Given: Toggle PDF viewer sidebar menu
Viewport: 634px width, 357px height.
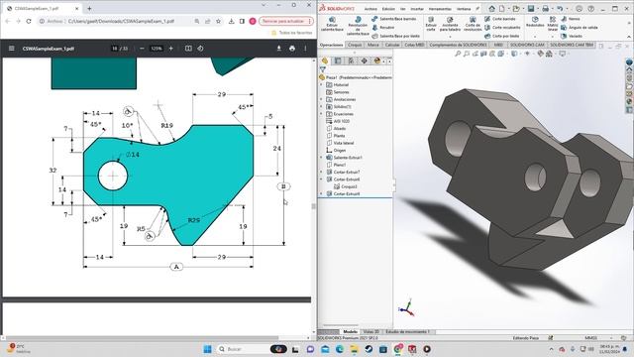Looking at the screenshot, I should (11, 49).
